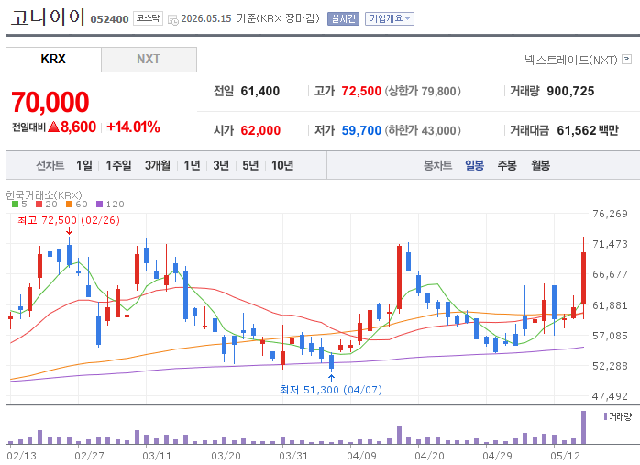Screen dimensions: 640x465
Task: Select the 일봉 daily candle chart
Action: pos(474,165)
